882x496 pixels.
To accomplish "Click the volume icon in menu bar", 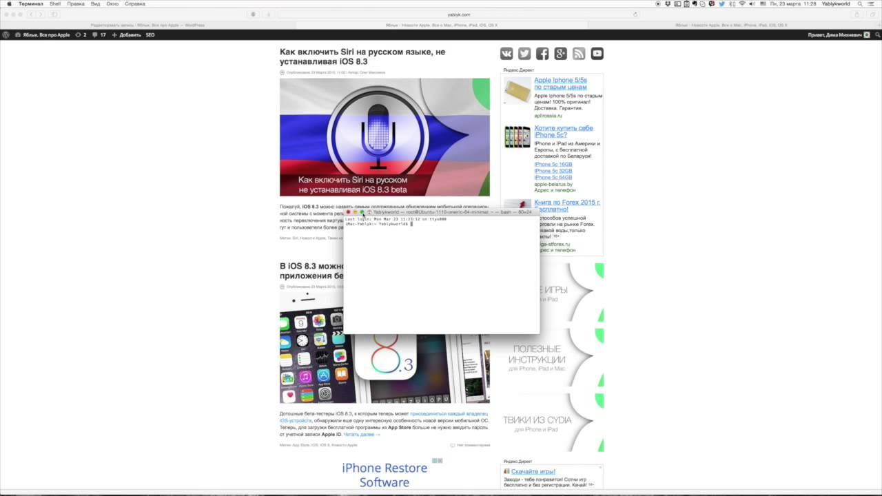I will click(752, 4).
